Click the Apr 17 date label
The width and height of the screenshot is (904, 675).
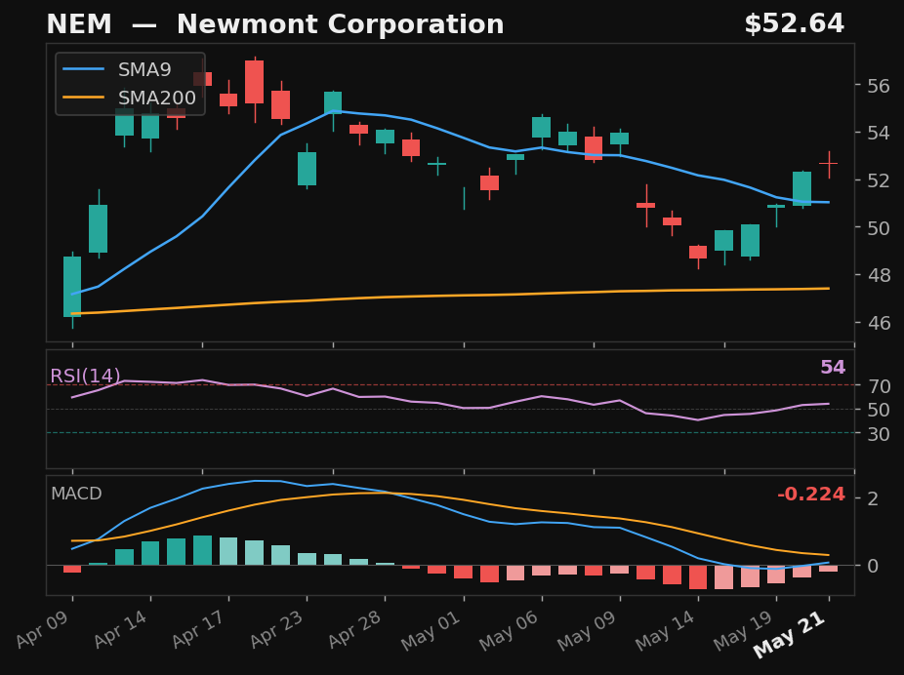[x=198, y=629]
